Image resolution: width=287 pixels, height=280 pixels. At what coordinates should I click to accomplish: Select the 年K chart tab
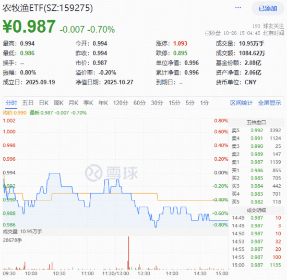coord(103,103)
